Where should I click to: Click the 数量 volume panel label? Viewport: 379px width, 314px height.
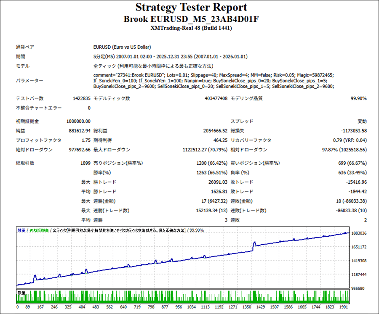(21, 293)
